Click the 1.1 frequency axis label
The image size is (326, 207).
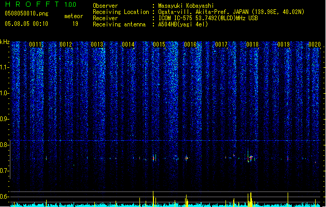coord(5,67)
